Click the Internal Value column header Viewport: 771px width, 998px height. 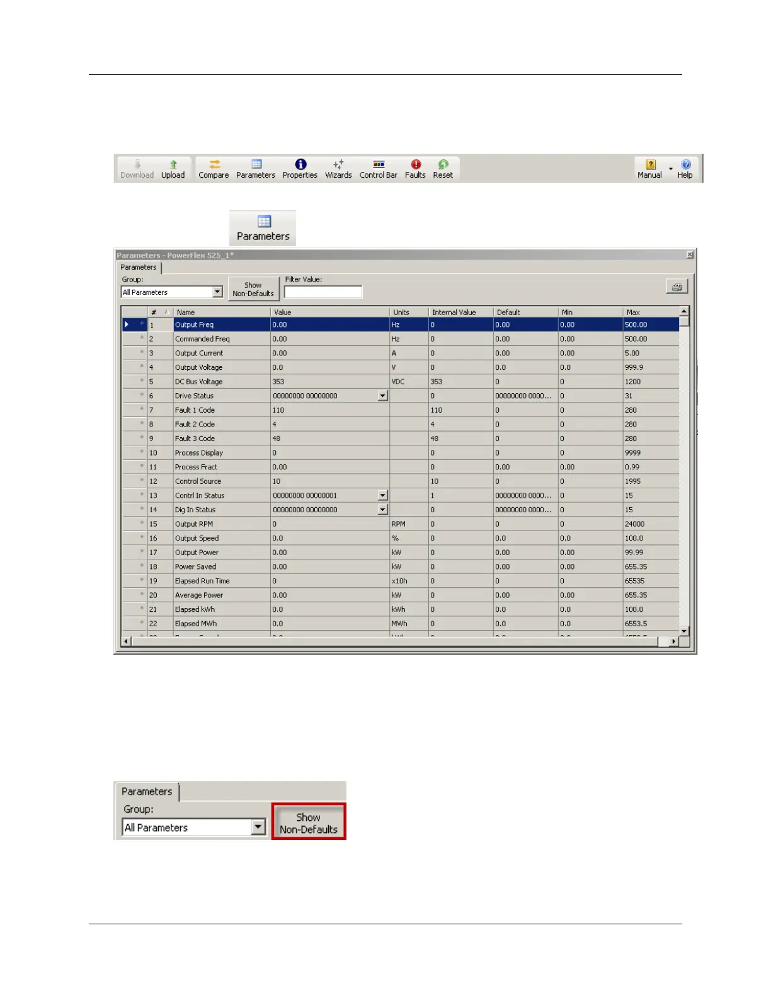(x=460, y=313)
